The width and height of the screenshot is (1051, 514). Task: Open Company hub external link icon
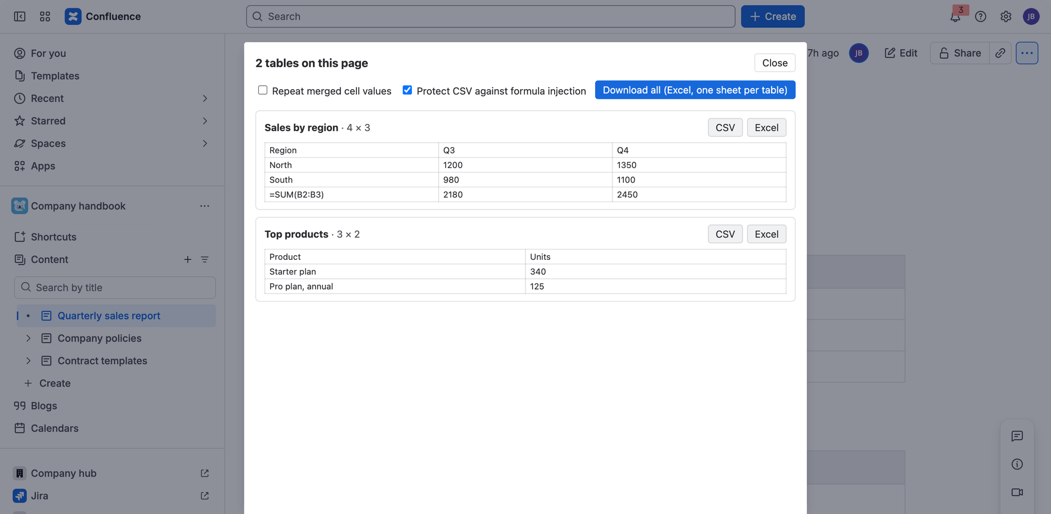point(204,473)
